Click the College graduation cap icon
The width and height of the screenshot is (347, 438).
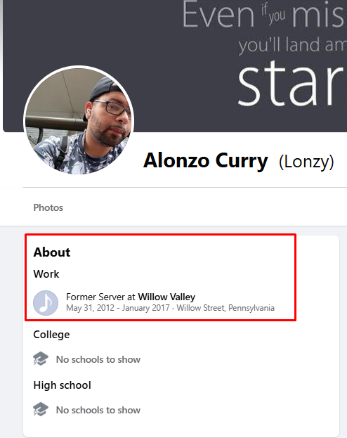coord(41,359)
